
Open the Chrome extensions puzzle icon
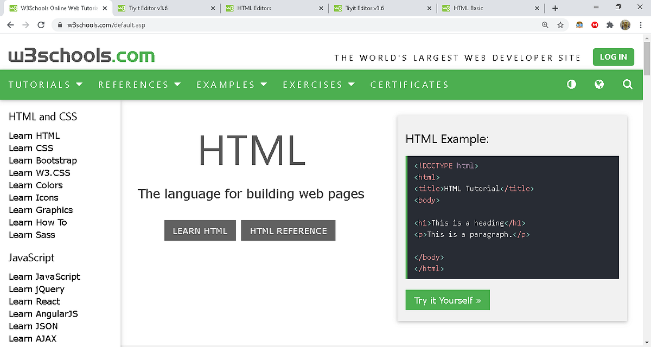point(610,24)
